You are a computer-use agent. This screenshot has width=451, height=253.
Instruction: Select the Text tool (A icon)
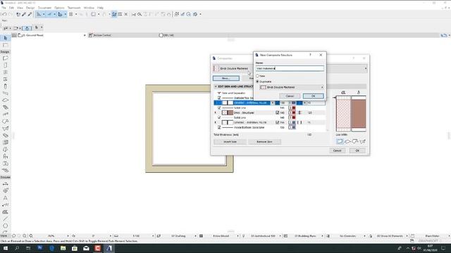click(x=5, y=198)
